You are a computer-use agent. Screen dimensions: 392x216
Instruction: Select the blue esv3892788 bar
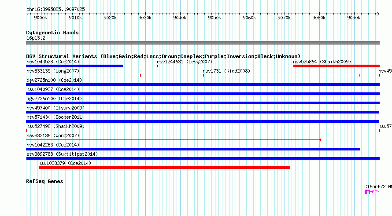203,158
